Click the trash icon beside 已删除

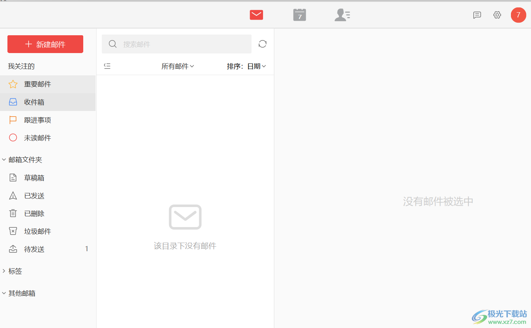pos(13,213)
